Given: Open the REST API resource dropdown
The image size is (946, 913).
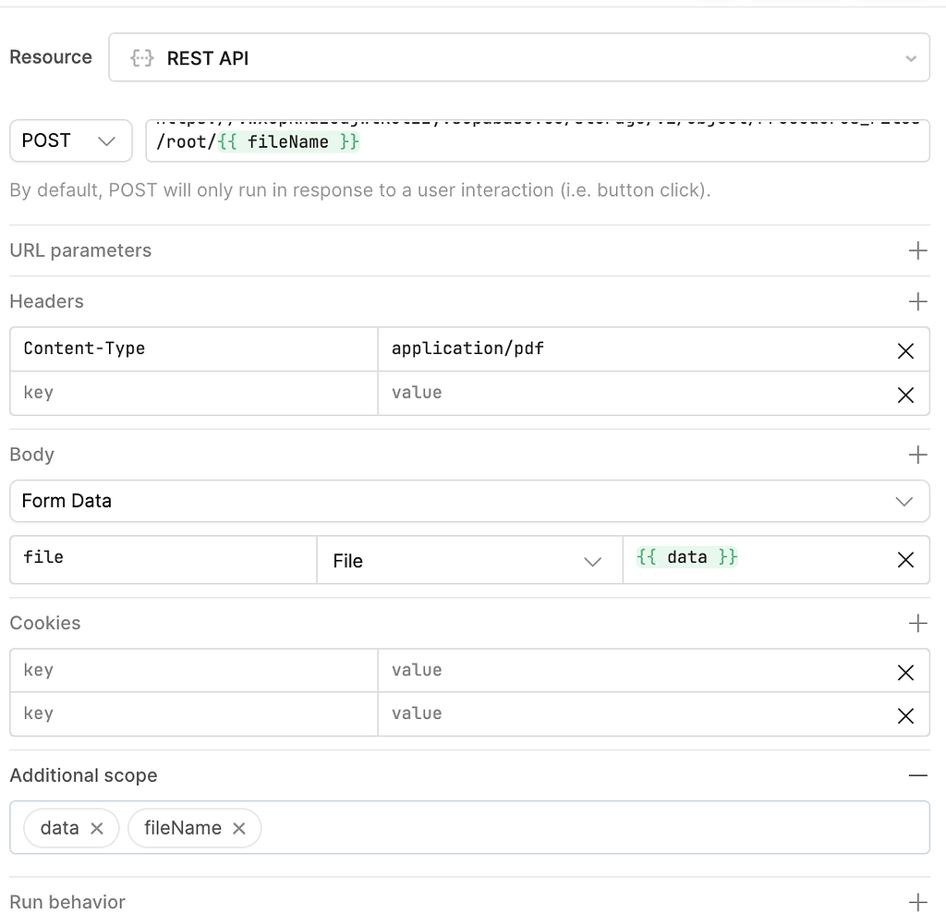Looking at the screenshot, I should pos(910,57).
